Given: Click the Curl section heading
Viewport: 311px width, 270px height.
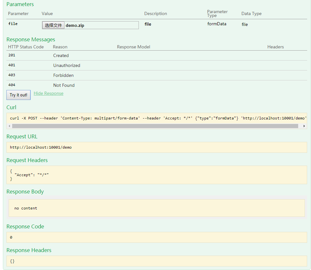Looking at the screenshot, I should (x=11, y=107).
